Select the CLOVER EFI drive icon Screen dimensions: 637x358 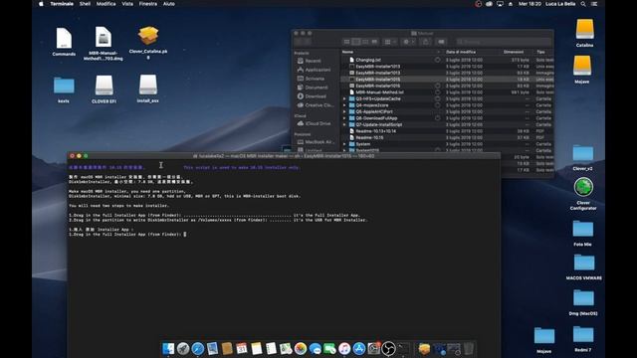pos(104,86)
